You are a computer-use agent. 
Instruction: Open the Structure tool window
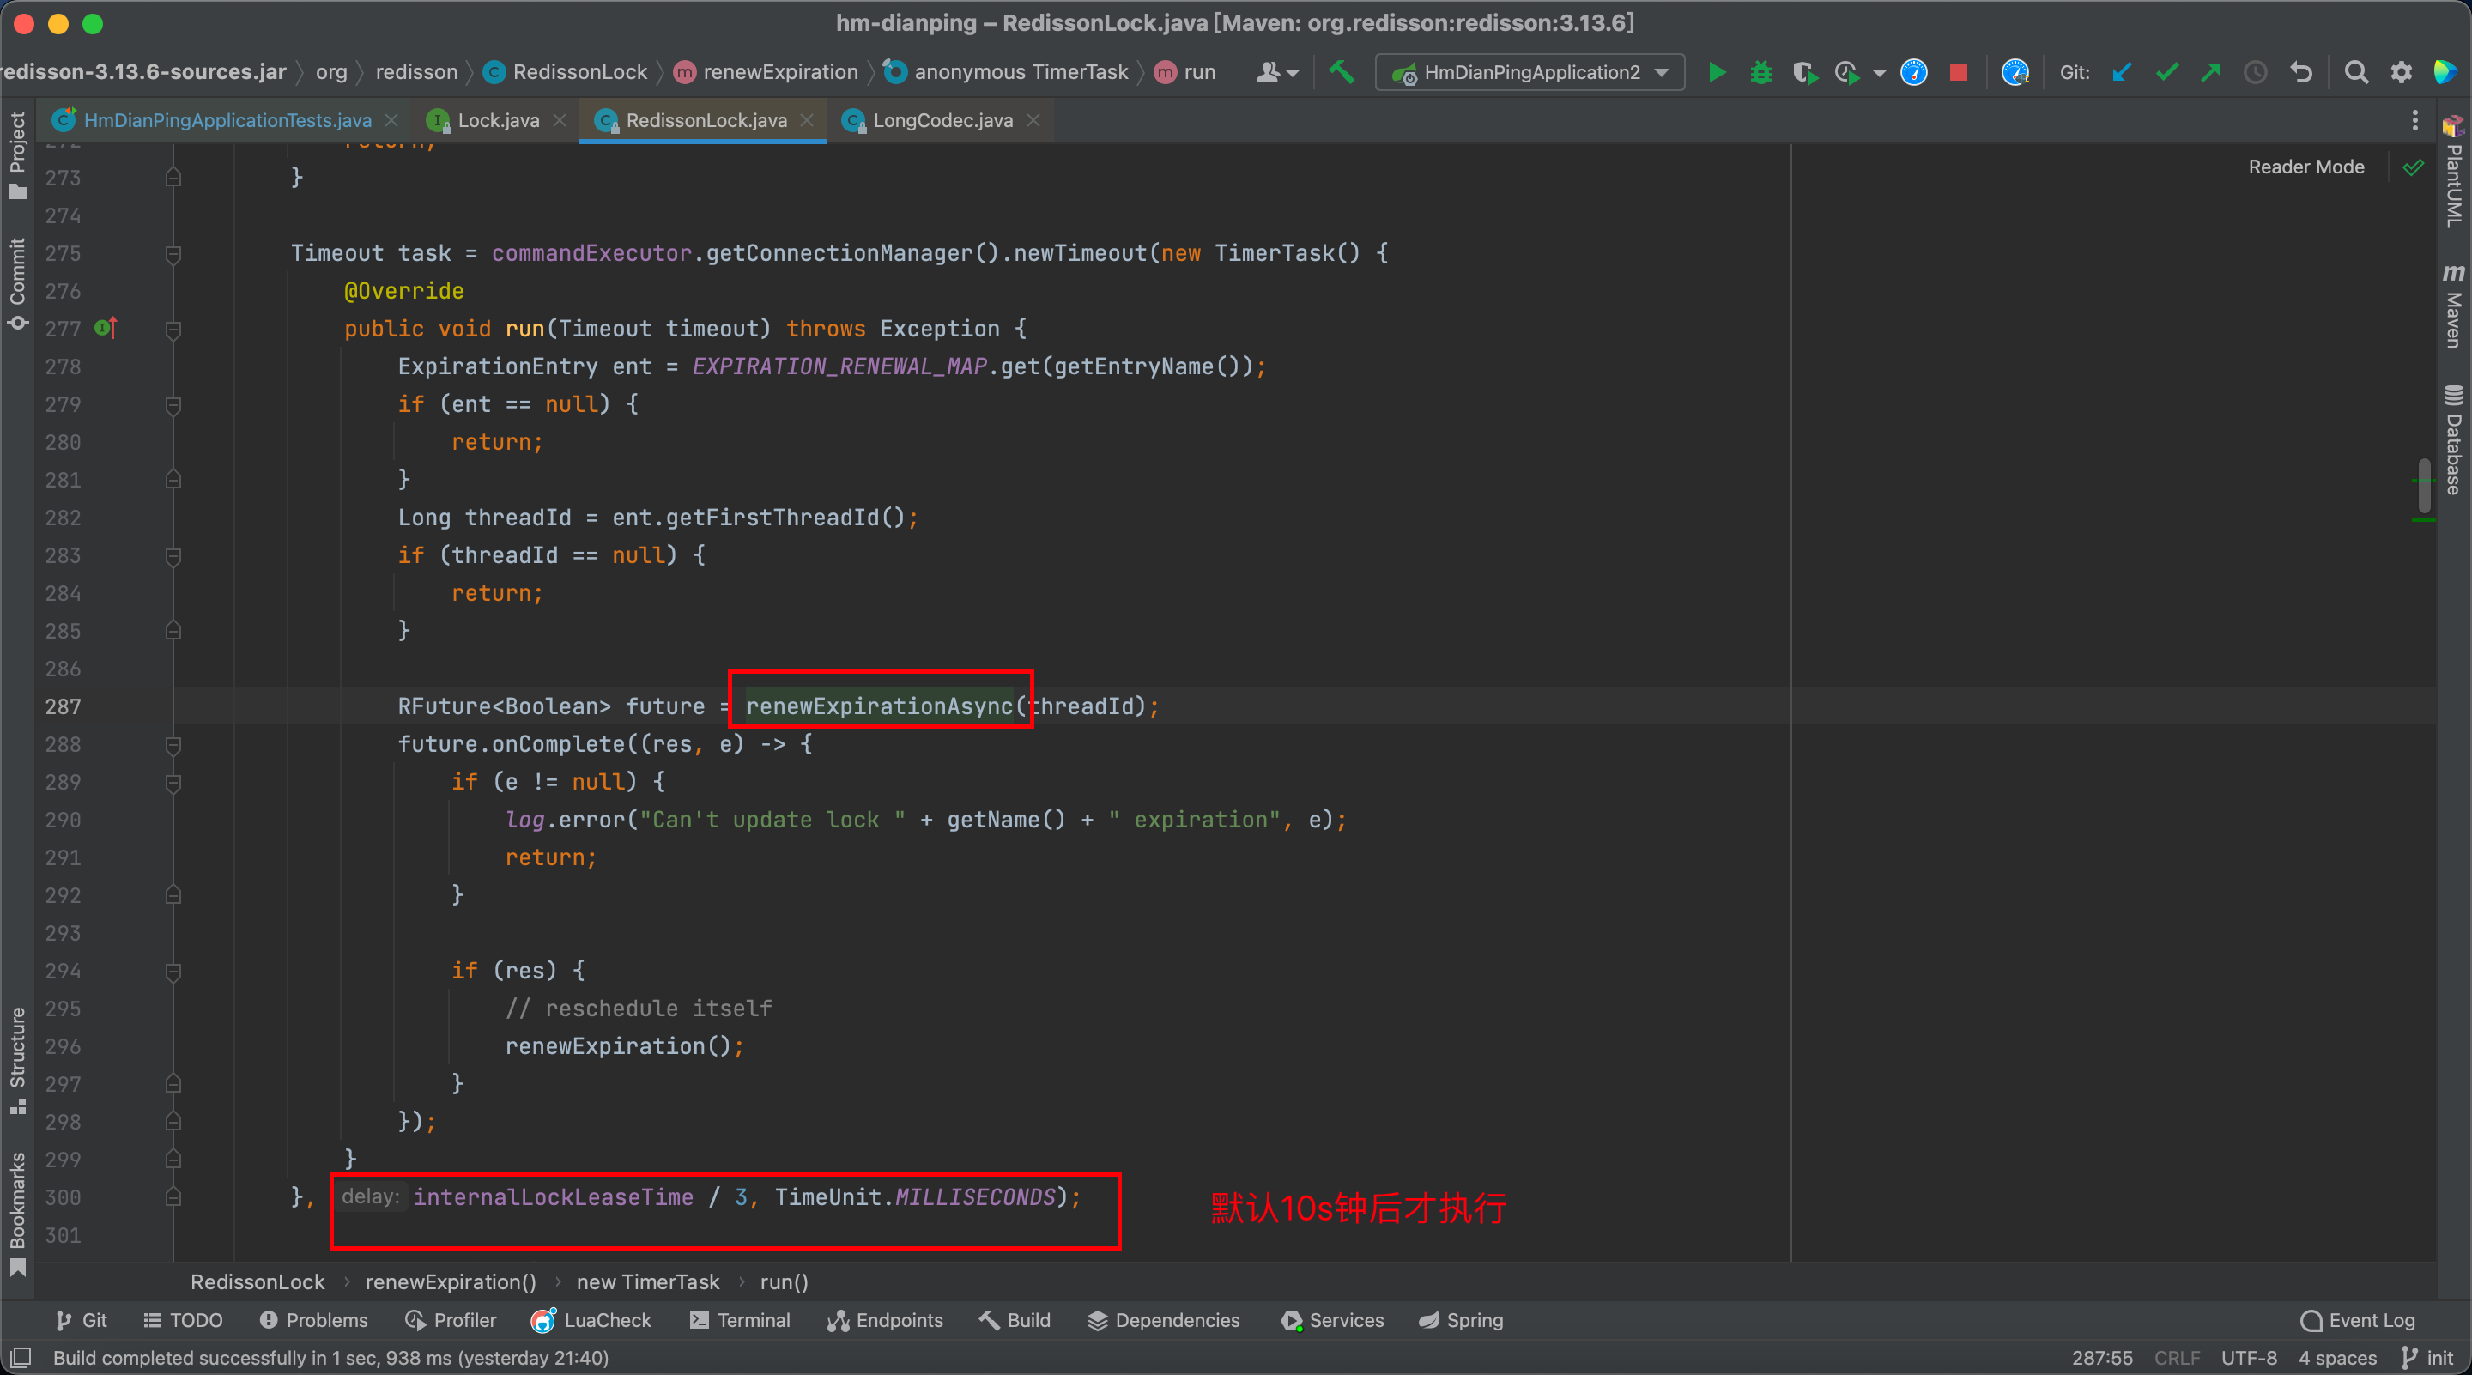(17, 1060)
